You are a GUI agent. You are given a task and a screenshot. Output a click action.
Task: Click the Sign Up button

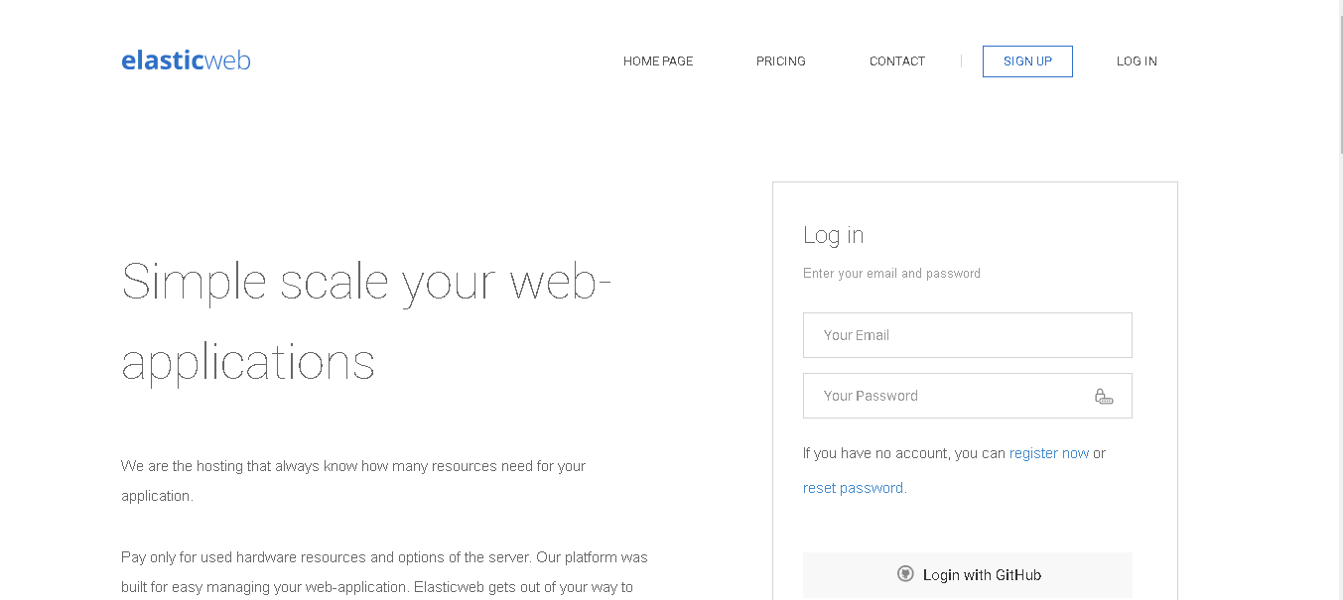tap(1027, 61)
